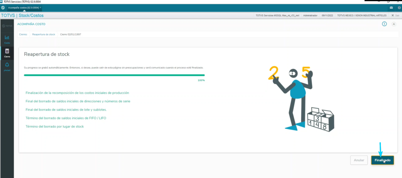
Task: Select the Cierre calculator icon
Action: pos(7,51)
